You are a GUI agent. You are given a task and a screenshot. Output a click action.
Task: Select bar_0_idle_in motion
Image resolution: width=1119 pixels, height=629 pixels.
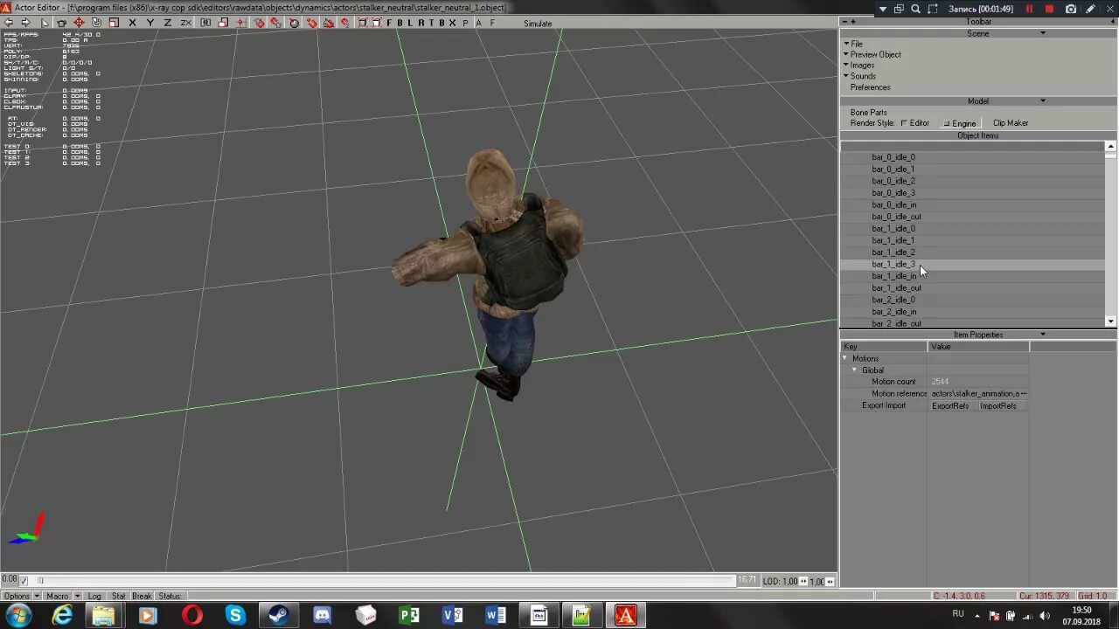[894, 204]
